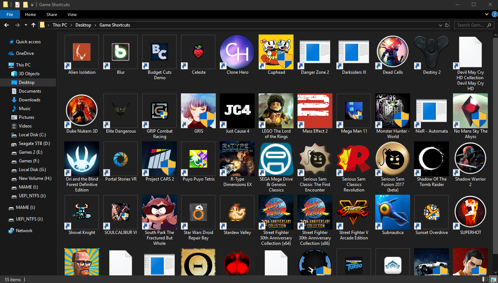The width and height of the screenshot is (498, 283).
Task: Open recent locations dropdown arrow
Action: 26,25
